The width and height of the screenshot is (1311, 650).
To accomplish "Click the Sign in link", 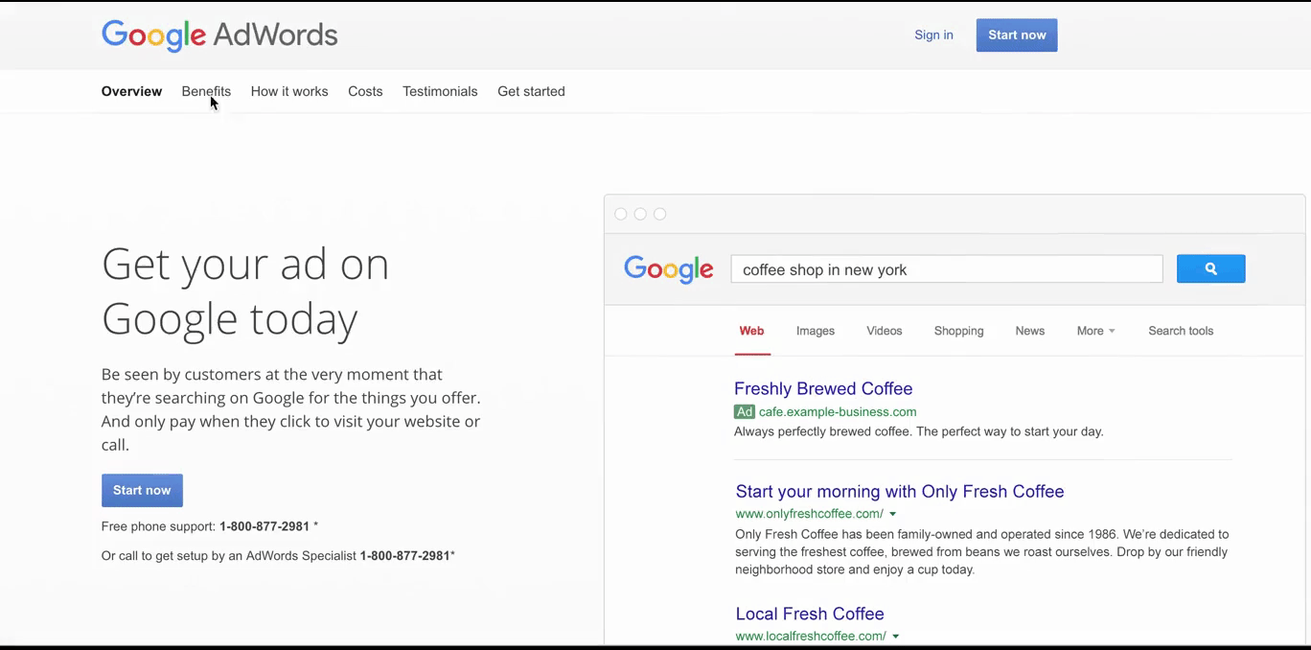I will (933, 35).
